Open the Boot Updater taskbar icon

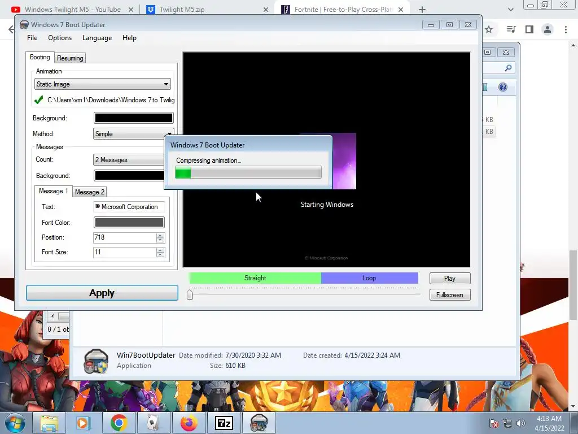[259, 423]
